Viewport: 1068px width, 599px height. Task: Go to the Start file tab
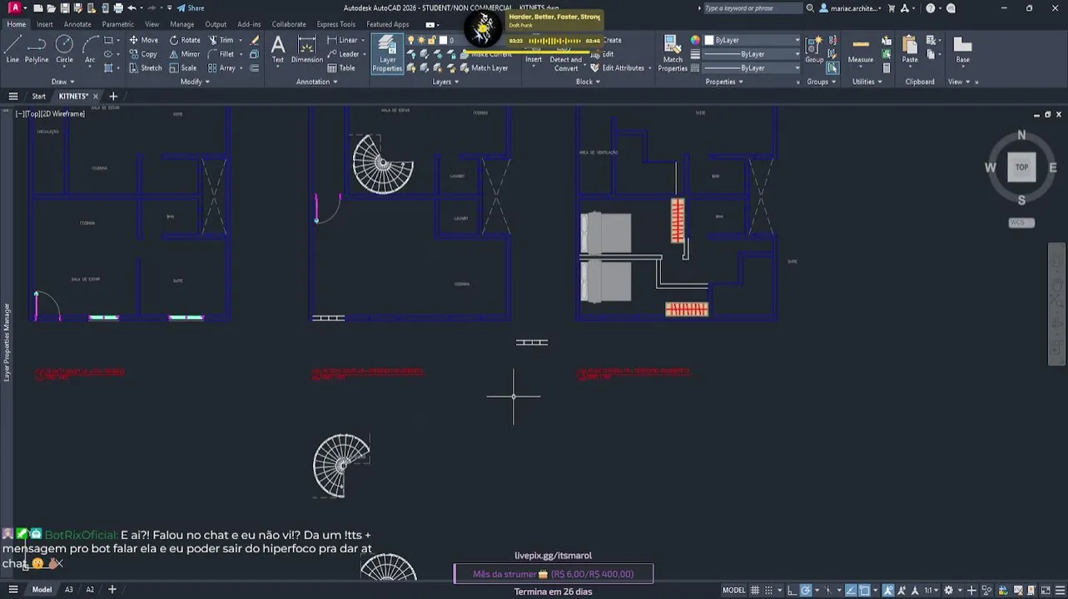[39, 97]
